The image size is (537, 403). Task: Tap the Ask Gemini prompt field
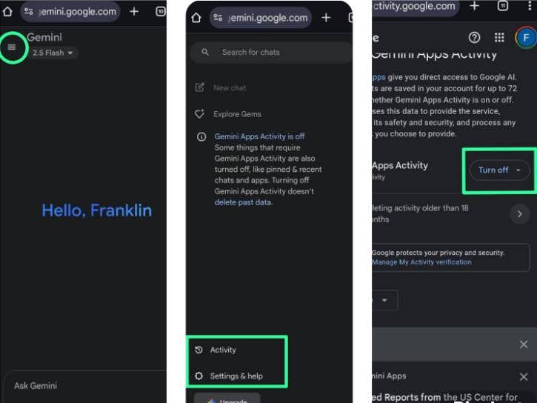(84, 386)
